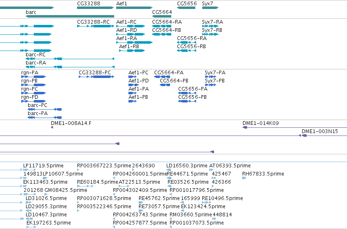The width and height of the screenshot is (347, 229).
Task: Select protein rgn-PD
Action: [33, 101]
